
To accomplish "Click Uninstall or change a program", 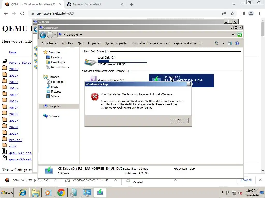I will [150, 43].
